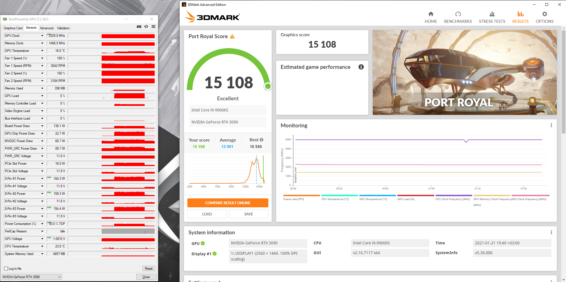Open the GPU Load sensor dropdown
This screenshot has width=566, height=282.
point(42,96)
